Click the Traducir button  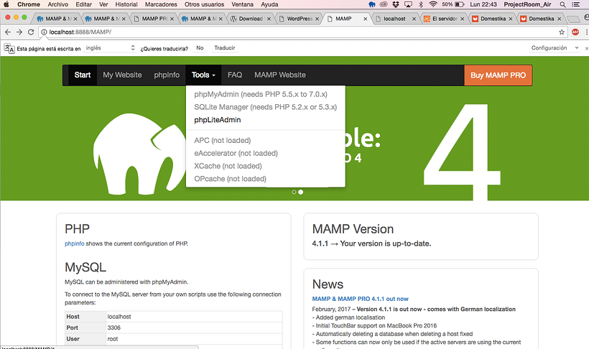(225, 48)
